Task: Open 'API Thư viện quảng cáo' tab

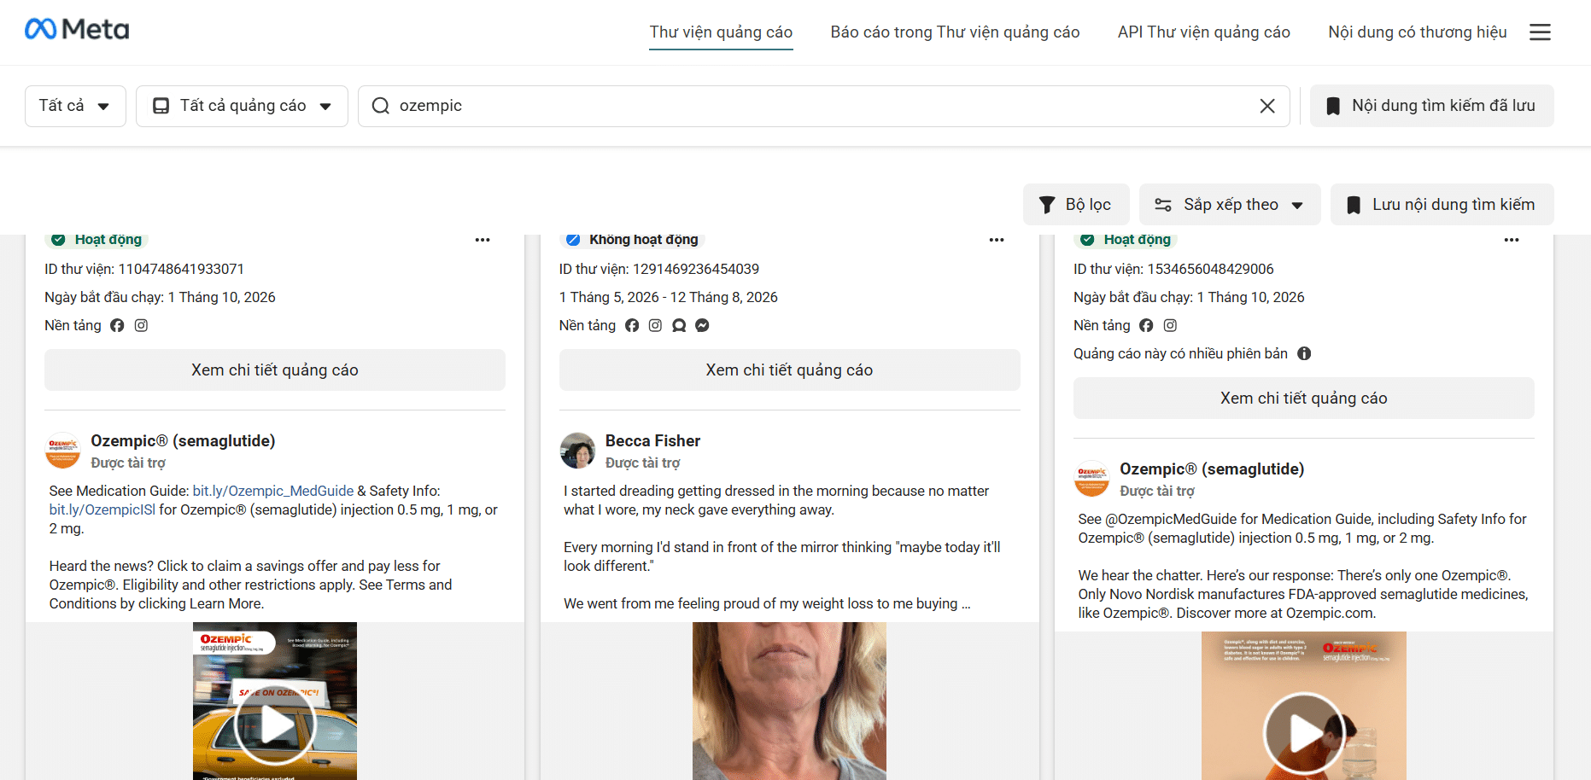Action: pos(1204,32)
